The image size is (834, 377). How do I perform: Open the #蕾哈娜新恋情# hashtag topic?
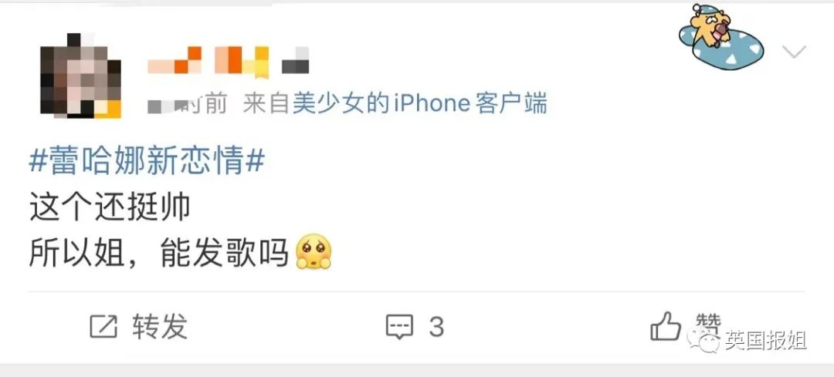(147, 162)
